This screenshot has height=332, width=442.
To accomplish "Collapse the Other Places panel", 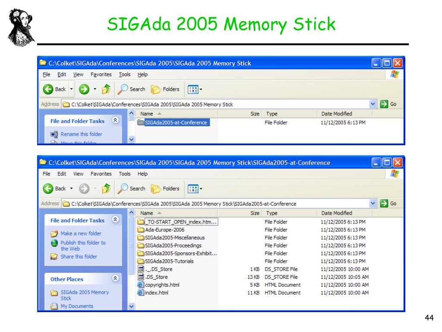I will [115, 278].
